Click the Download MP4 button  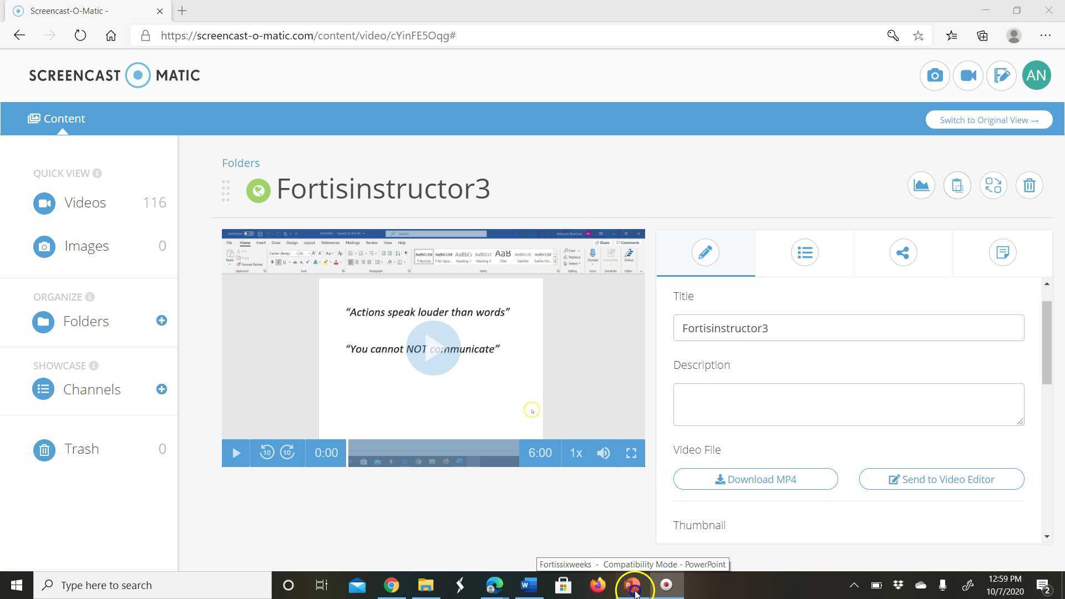tap(755, 479)
